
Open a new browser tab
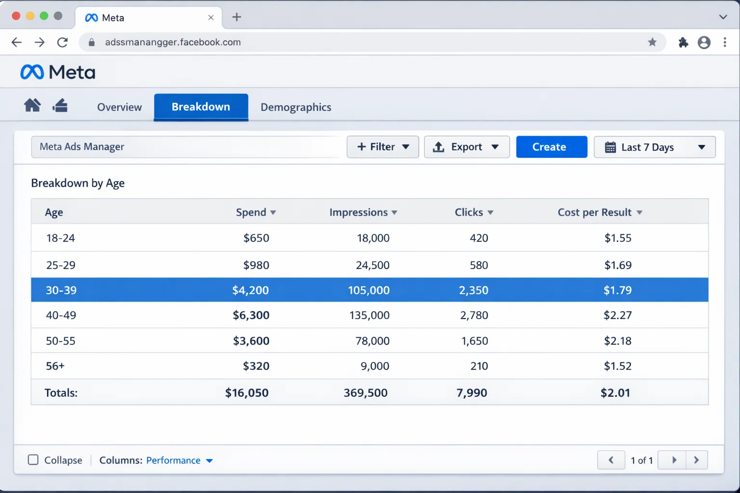(237, 17)
